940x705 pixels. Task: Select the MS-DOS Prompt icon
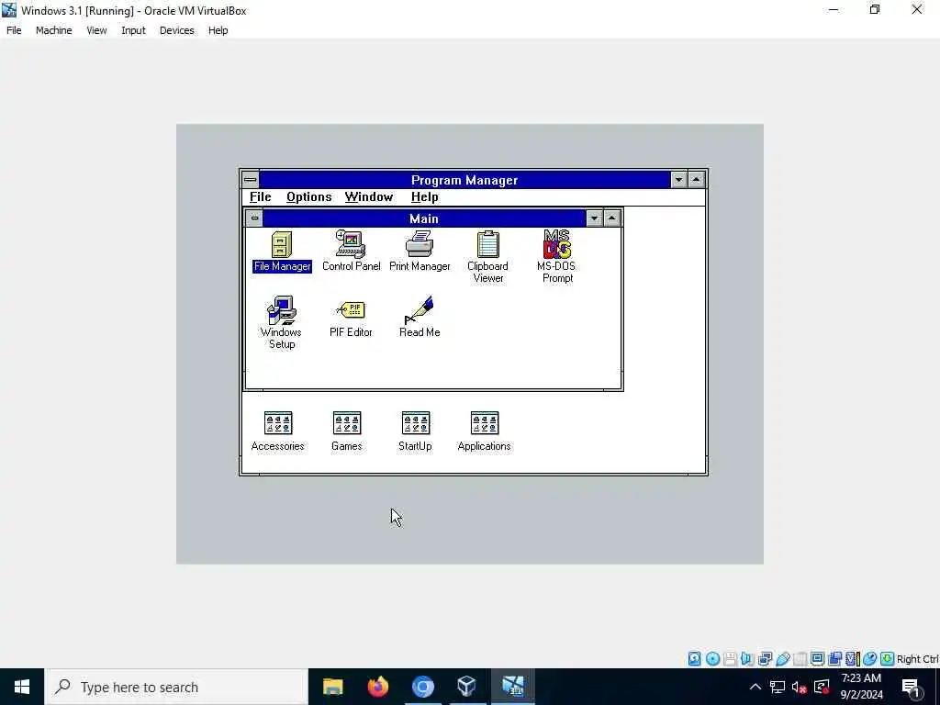coord(557,257)
